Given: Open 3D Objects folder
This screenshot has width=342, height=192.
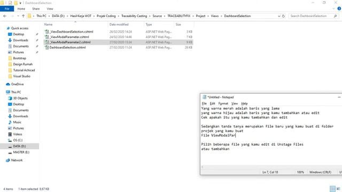Looking at the screenshot, I should (x=20, y=98).
